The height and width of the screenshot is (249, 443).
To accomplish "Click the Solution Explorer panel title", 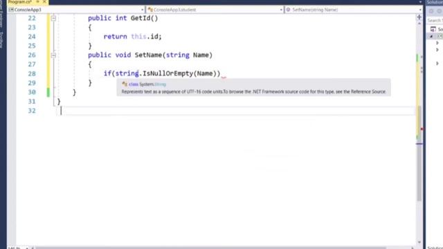I will tap(435, 2).
